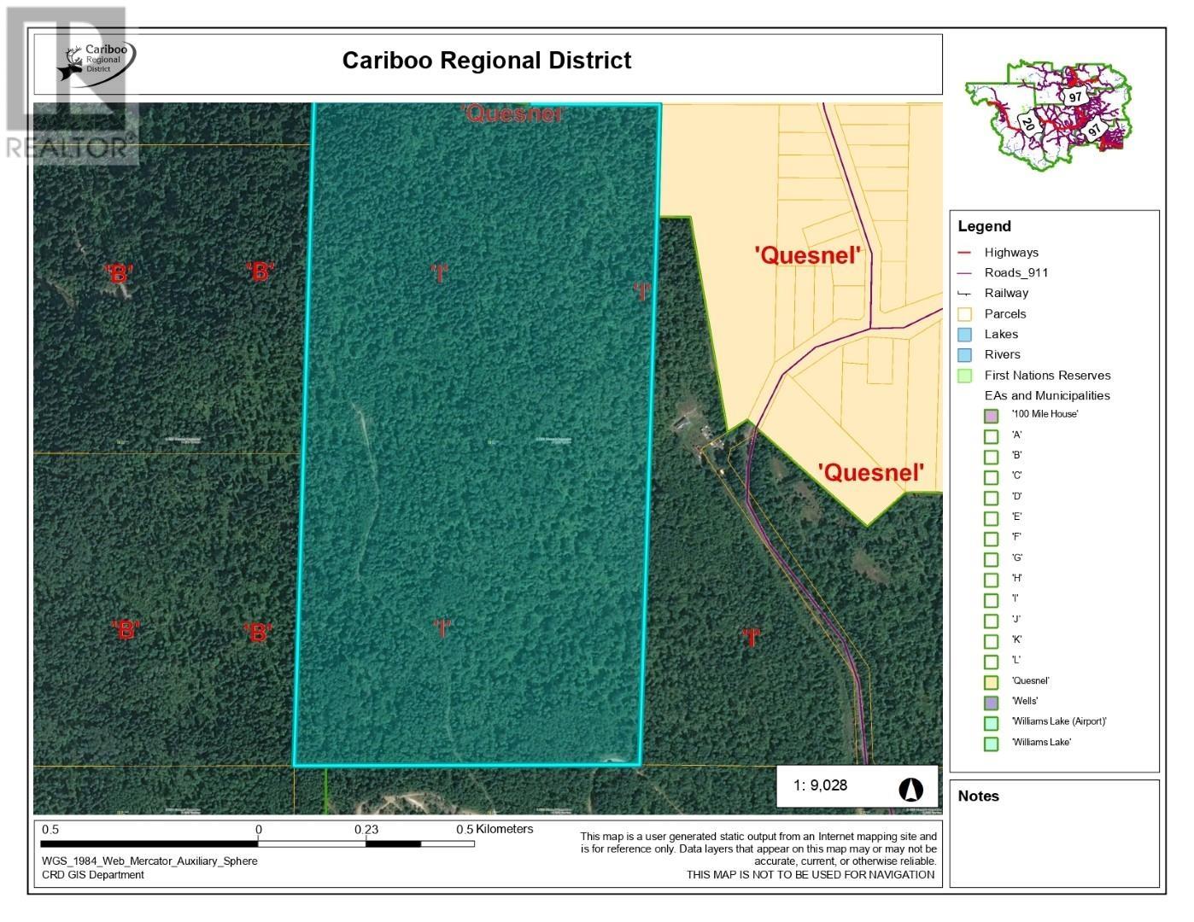Click the First Nations Reserves green swatch
The height and width of the screenshot is (922, 1194).
pyautogui.click(x=965, y=376)
